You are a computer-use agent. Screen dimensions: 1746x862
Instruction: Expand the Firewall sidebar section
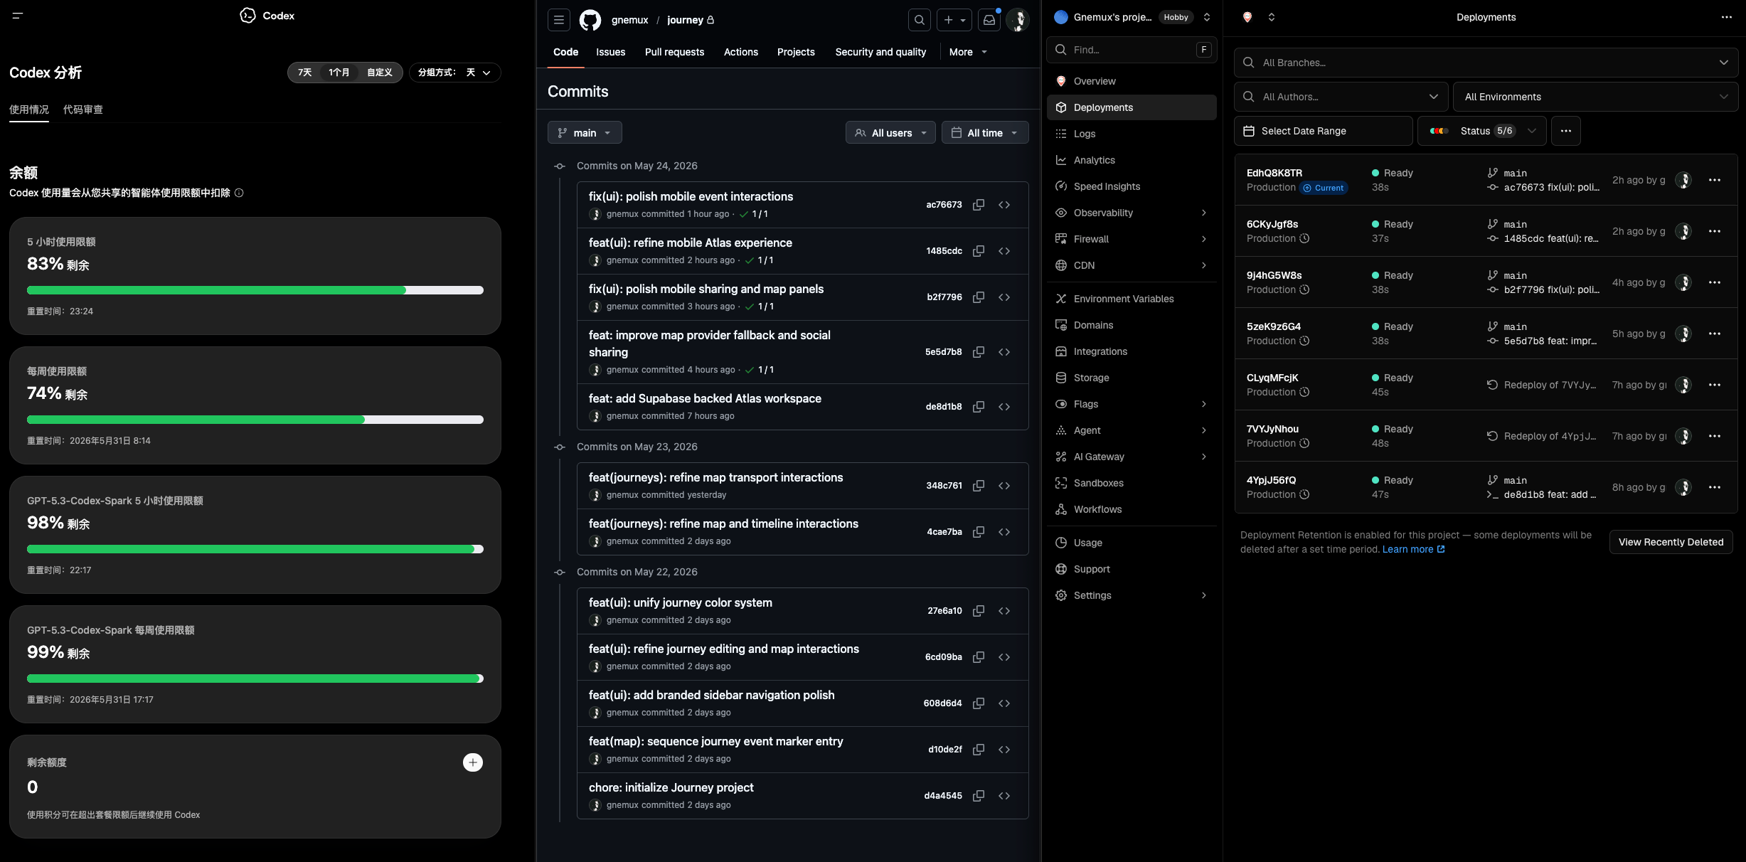coord(1132,239)
